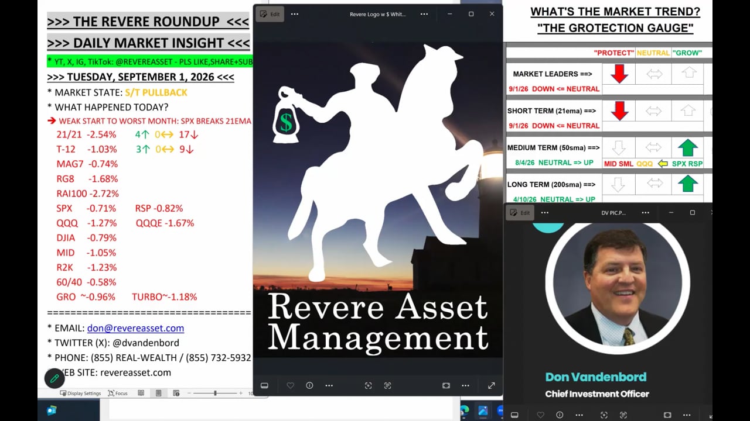Open the ellipsis beside the fit icon, Revere Logo window

coord(465,385)
